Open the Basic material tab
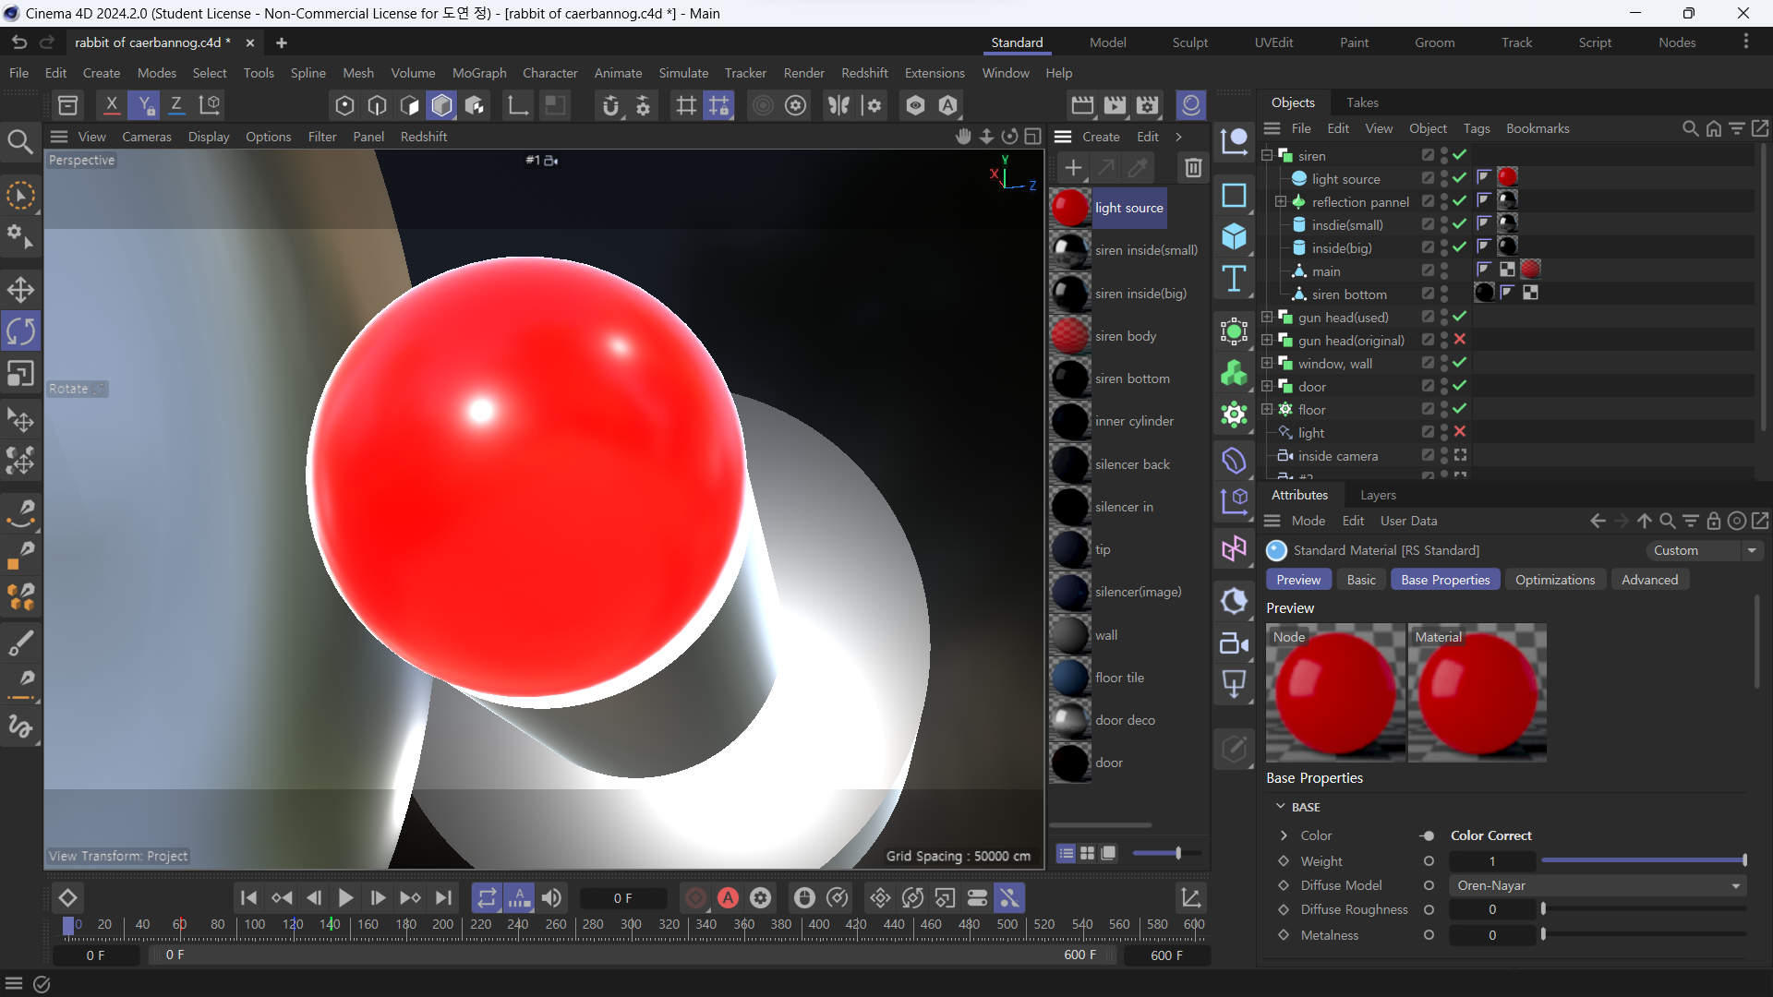 point(1361,580)
